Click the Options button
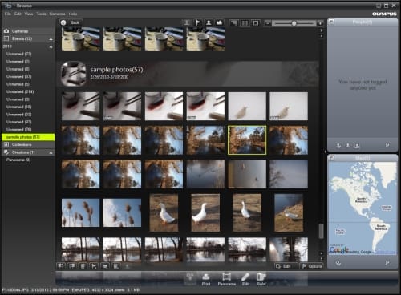 click(x=312, y=266)
